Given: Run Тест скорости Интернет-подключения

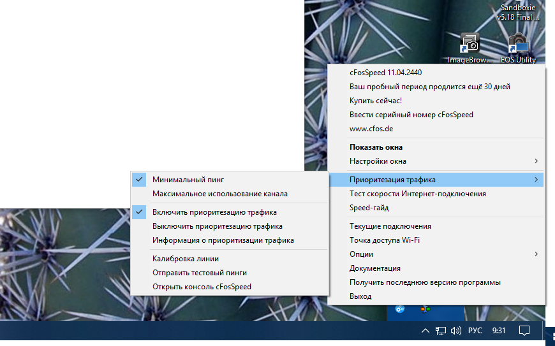Looking at the screenshot, I should pos(436,194).
